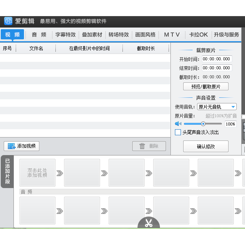
Task: Adjust the 原片音量 slider handle
Action: 203,124
